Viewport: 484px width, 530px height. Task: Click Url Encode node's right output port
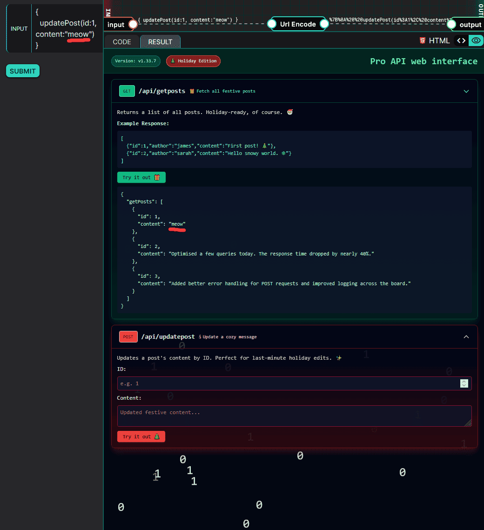pyautogui.click(x=324, y=24)
